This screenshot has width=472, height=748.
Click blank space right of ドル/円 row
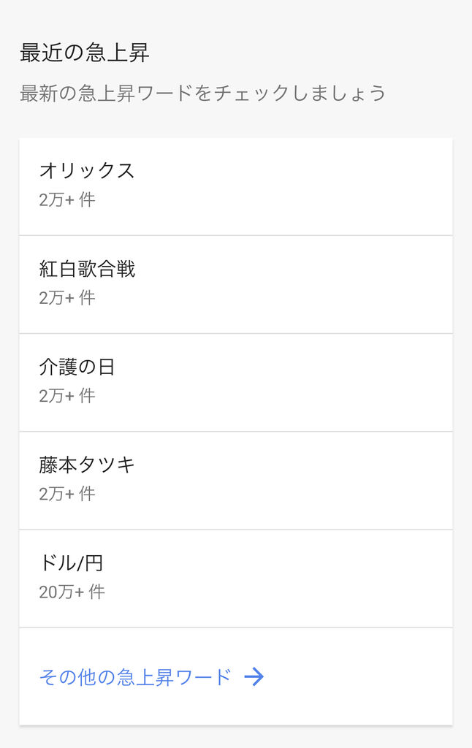329,578
